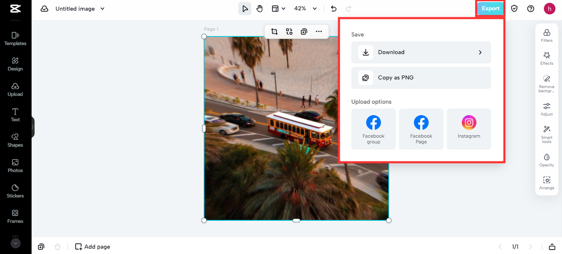This screenshot has height=254, width=562.
Task: Undo the last action
Action: [x=334, y=9]
